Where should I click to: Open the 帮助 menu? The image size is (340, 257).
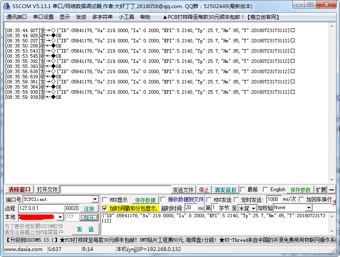pyautogui.click(x=145, y=17)
